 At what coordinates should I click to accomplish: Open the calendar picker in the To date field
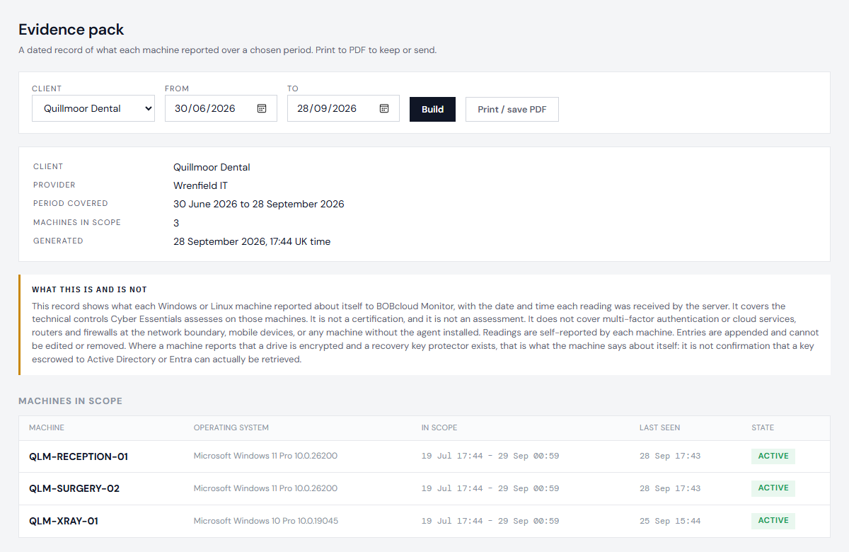pyautogui.click(x=384, y=108)
